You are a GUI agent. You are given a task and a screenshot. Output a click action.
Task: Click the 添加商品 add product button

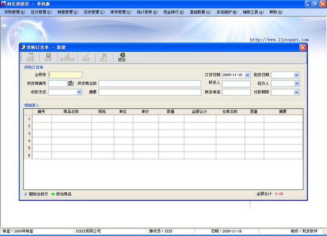(61, 194)
